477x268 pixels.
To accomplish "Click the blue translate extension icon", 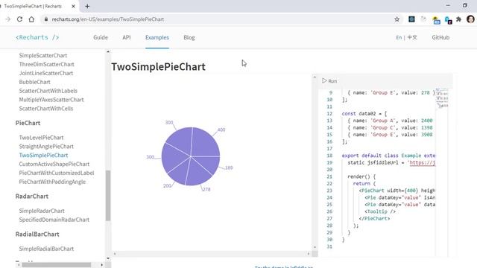I will click(x=448, y=20).
